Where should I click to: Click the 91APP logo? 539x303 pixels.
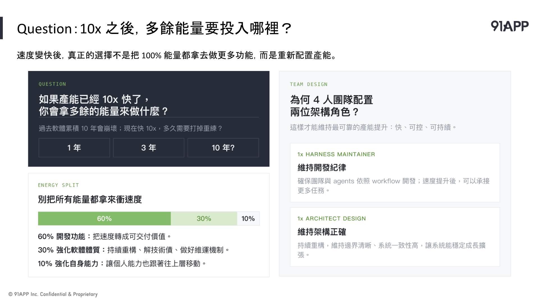[x=510, y=26]
